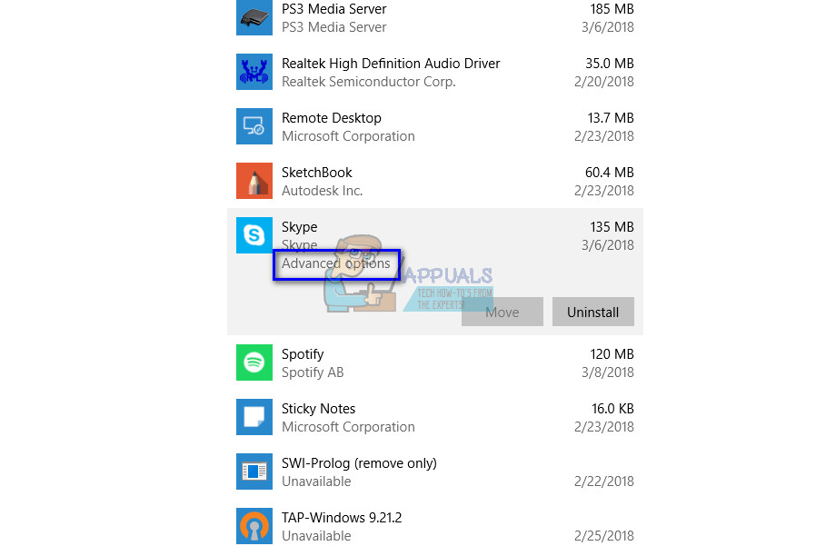This screenshot has width=816, height=546.
Task: Click the Skype logo icon
Action: tap(254, 235)
